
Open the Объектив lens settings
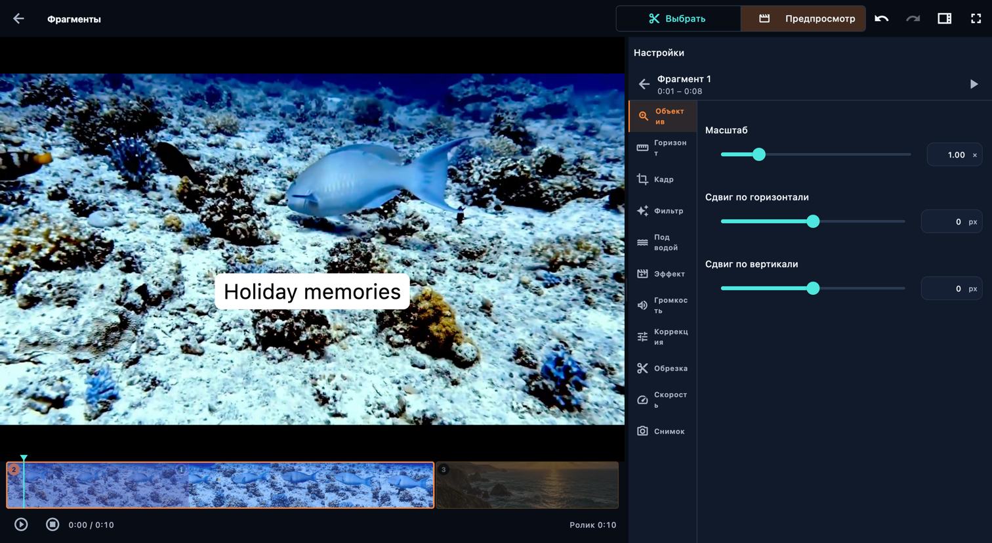pos(663,116)
